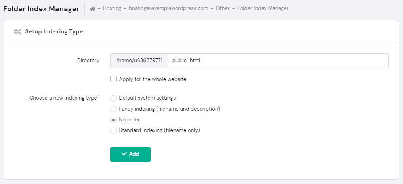Screen dimensions: 403x184
Task: Open Hosting breadcrumb link
Action: [112, 8]
